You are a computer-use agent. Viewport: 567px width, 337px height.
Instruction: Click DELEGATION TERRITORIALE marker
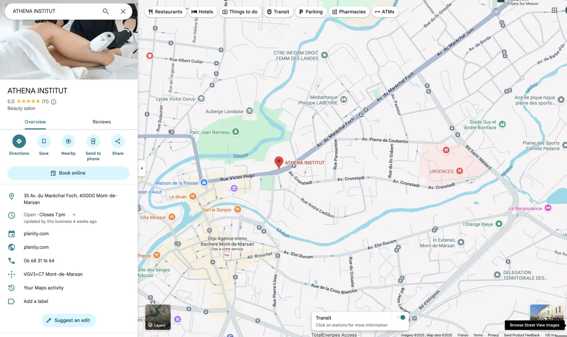pos(497,275)
